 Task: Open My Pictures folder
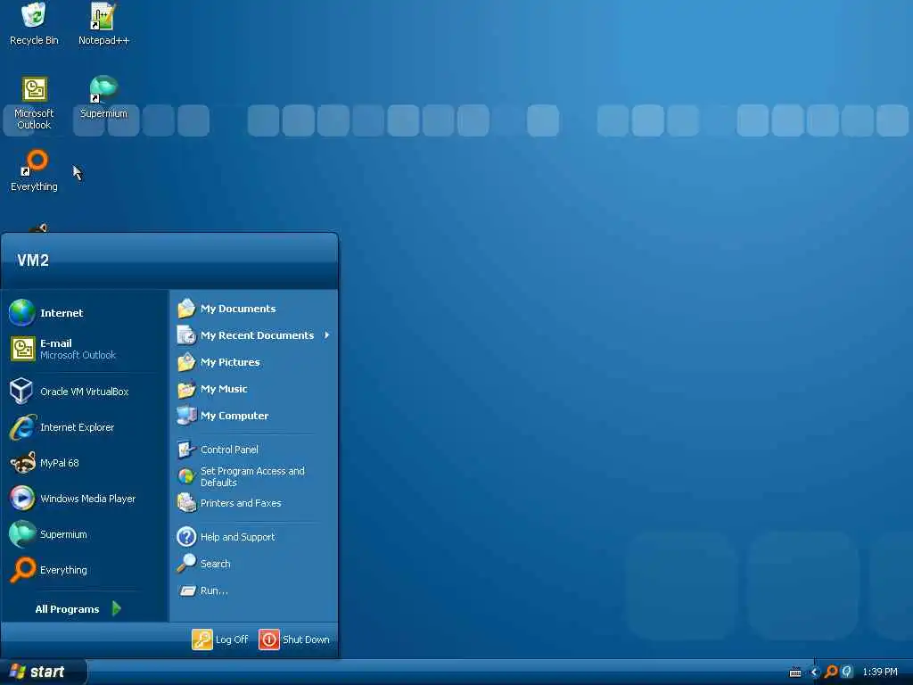[x=253, y=362]
